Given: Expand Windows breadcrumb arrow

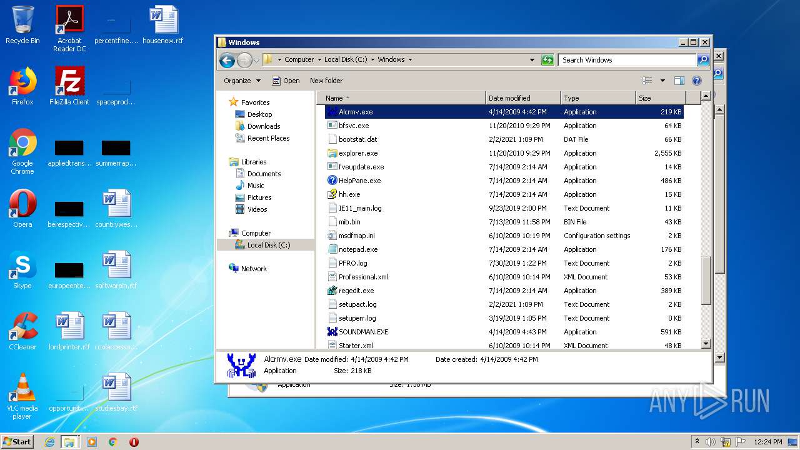Looking at the screenshot, I should [x=410, y=60].
